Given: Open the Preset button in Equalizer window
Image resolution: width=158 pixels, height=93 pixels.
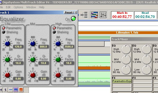Looking at the screenshot, I should coord(69,13).
